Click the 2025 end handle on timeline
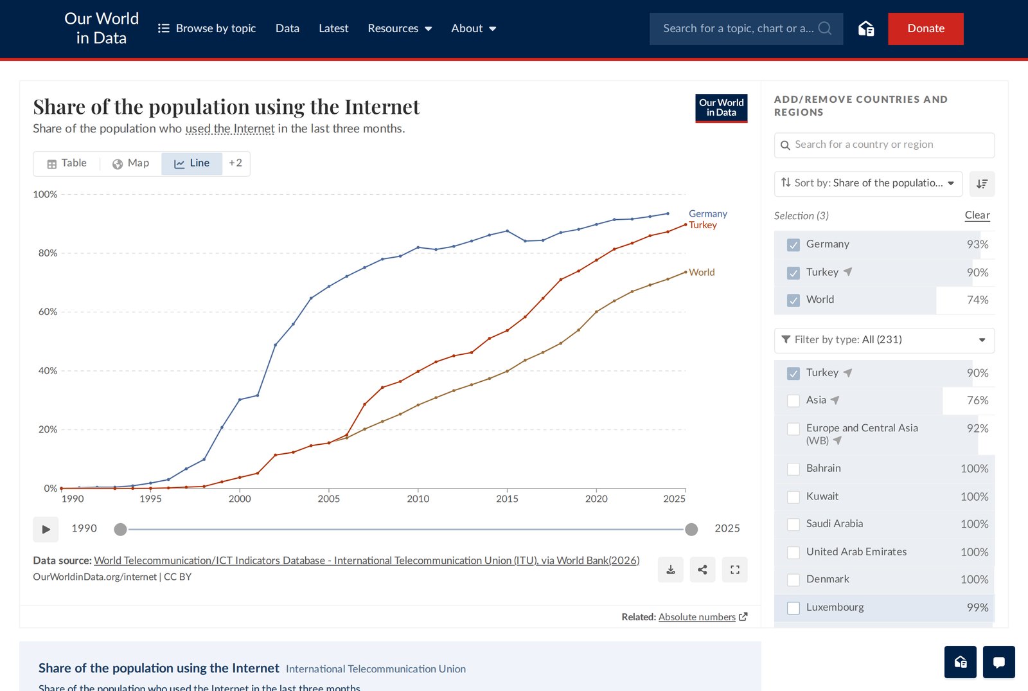This screenshot has height=691, width=1028. pyautogui.click(x=691, y=530)
